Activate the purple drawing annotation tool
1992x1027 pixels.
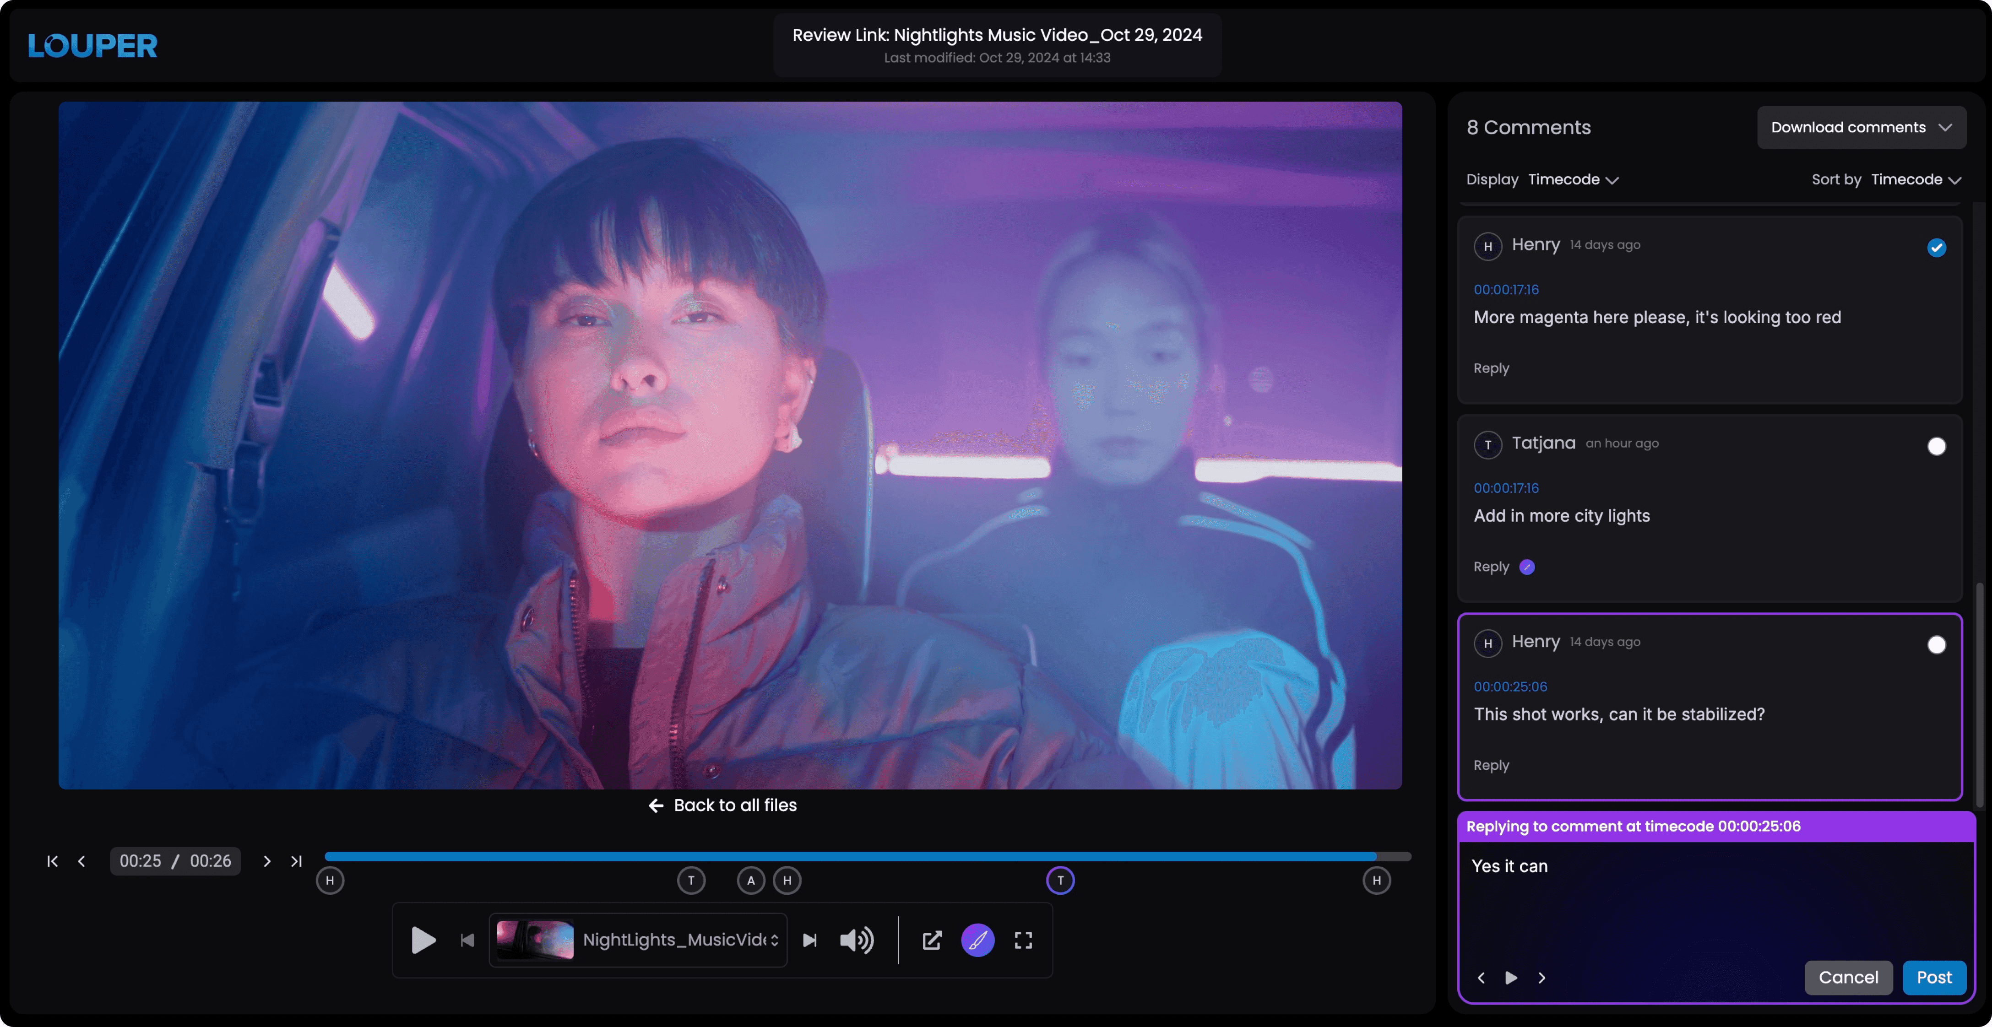tap(977, 940)
